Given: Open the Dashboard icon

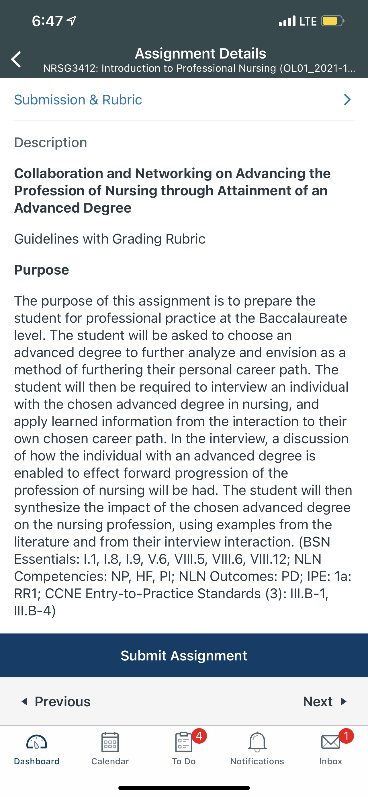Looking at the screenshot, I should point(37,742).
